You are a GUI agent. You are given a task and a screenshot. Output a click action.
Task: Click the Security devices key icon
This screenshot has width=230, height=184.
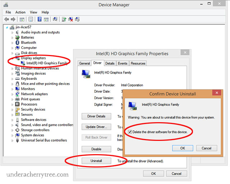point(17,109)
